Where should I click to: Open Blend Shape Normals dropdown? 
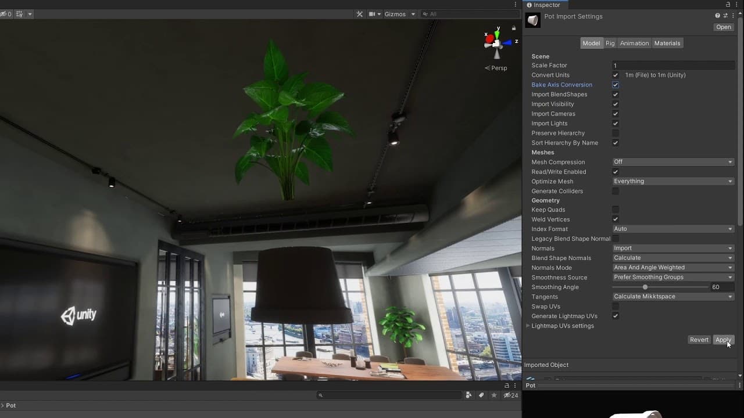[x=673, y=258]
